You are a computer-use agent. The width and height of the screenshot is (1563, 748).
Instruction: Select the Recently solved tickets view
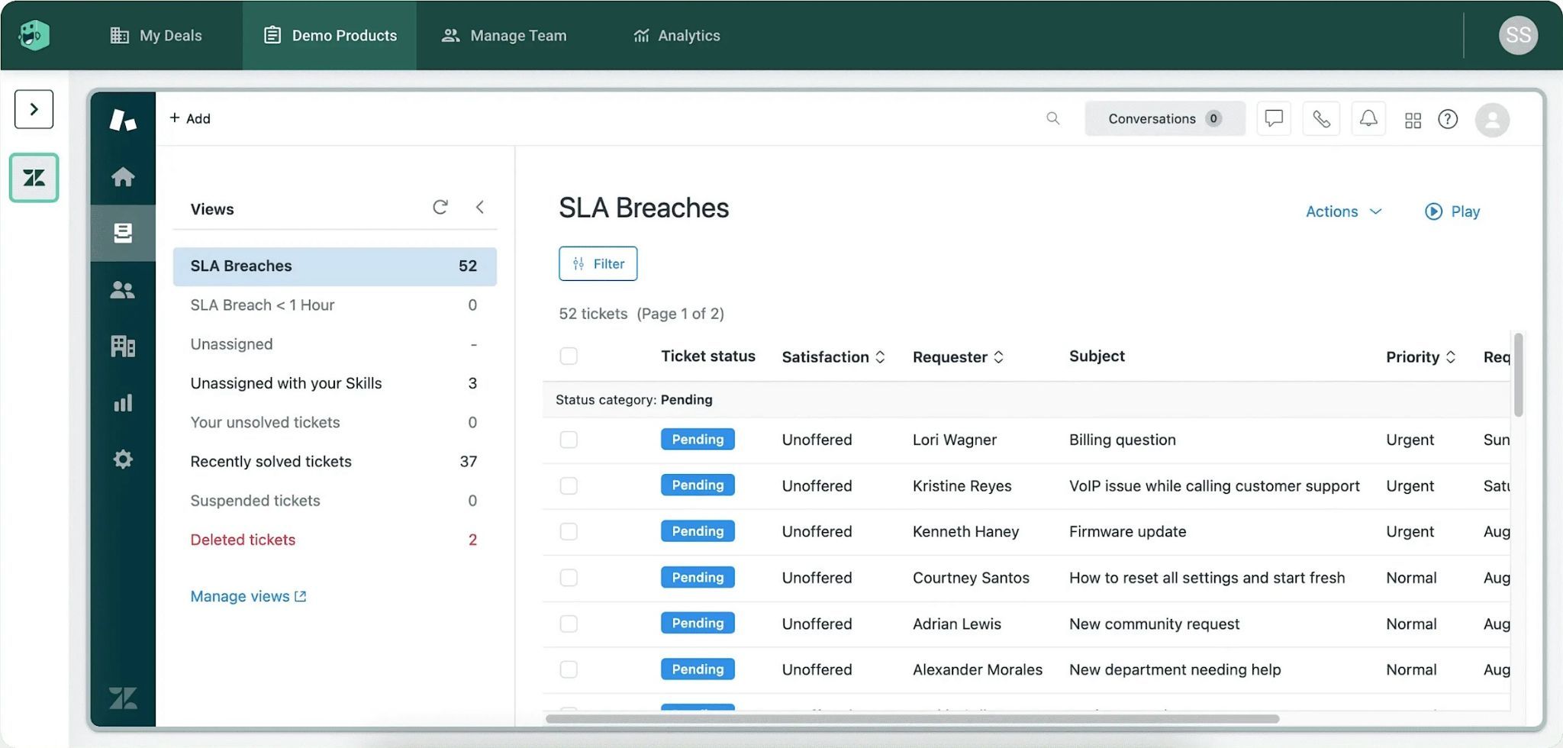coord(334,461)
